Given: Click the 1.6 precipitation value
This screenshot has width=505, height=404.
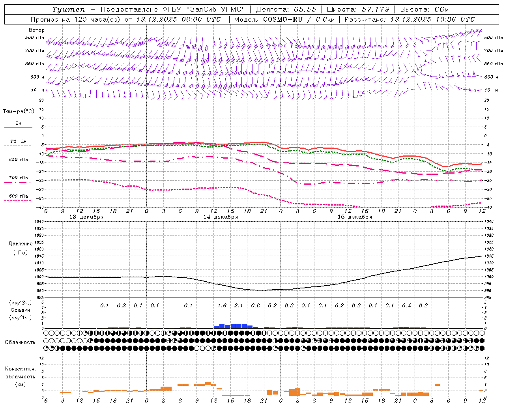Looking at the screenshot, I should (x=222, y=305).
